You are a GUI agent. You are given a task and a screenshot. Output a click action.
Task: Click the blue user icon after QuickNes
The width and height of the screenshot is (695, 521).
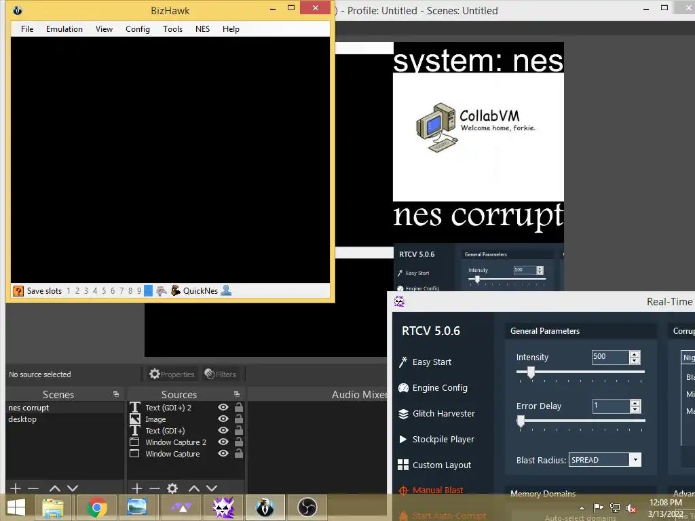coord(226,290)
